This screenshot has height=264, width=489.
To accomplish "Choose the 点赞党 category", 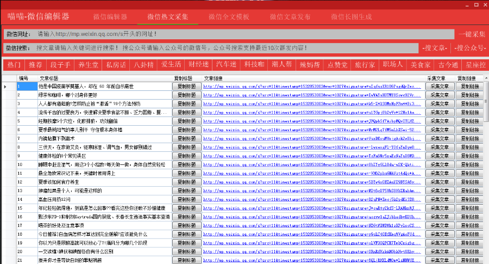I will pos(337,65).
